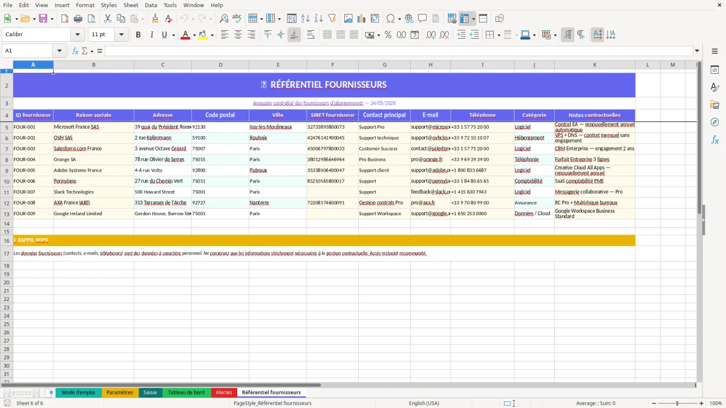Toggle Center Horizontally alignment

click(238, 35)
